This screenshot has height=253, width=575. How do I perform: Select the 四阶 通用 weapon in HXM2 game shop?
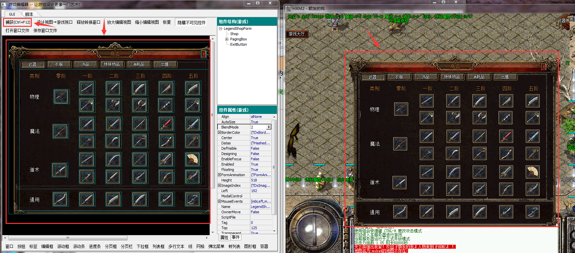click(x=506, y=212)
